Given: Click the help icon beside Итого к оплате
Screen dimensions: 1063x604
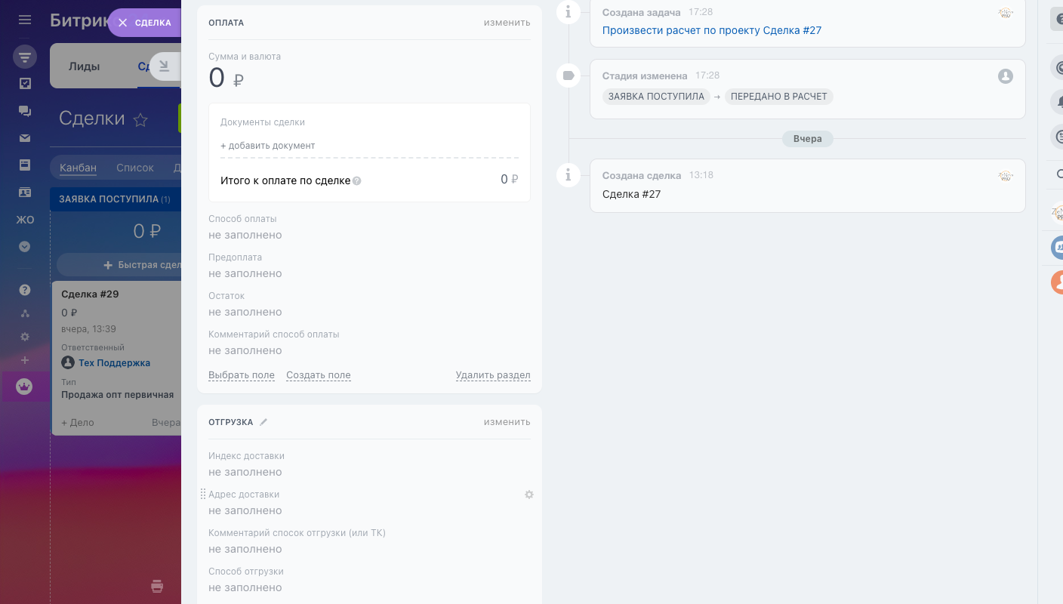Looking at the screenshot, I should (x=357, y=181).
